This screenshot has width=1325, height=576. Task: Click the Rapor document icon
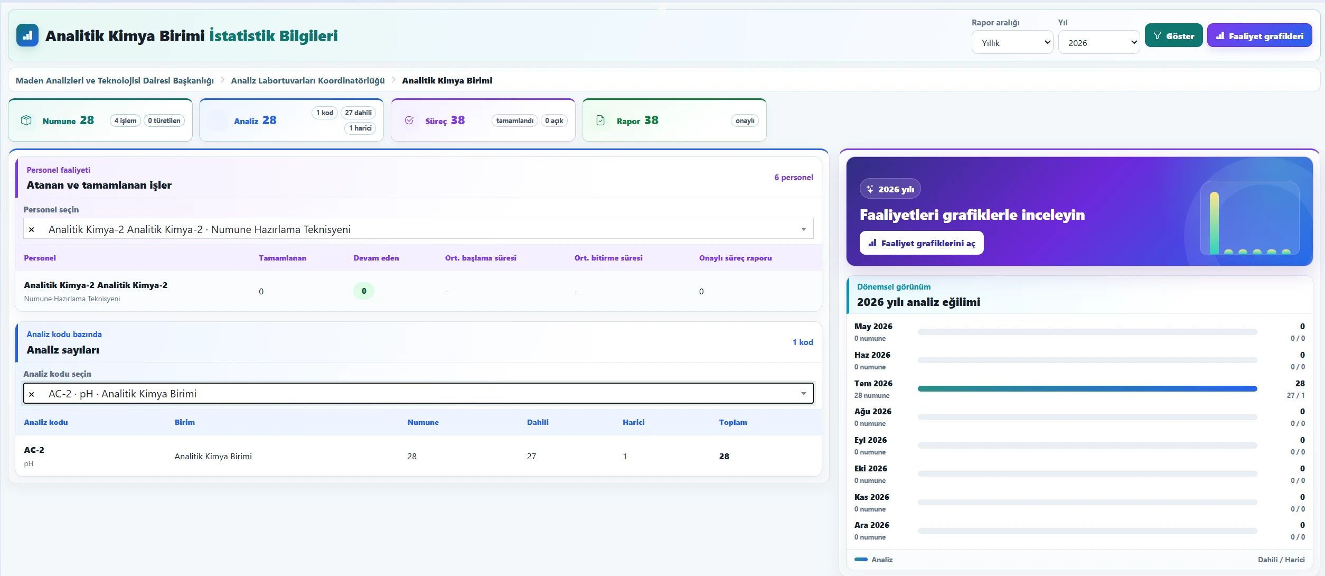600,120
